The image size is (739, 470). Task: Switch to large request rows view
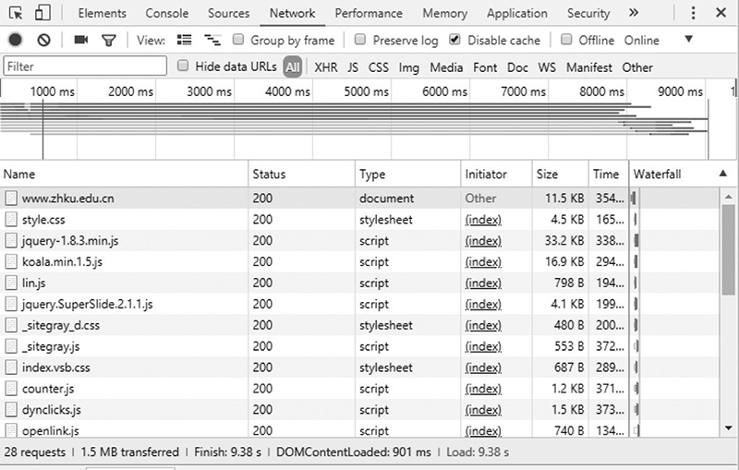click(184, 40)
